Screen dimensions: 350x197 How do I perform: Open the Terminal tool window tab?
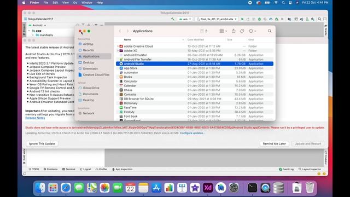pos(69,169)
